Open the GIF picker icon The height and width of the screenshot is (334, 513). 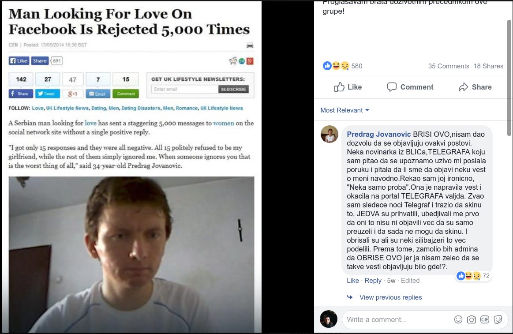(x=485, y=319)
